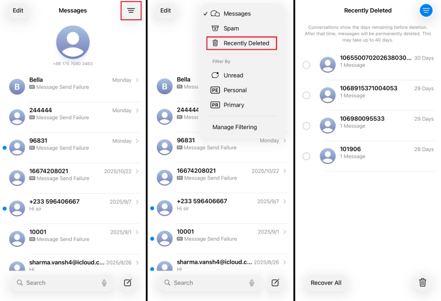Tap compose new message icon in left panel
This screenshot has height=301, width=441.
[128, 282]
